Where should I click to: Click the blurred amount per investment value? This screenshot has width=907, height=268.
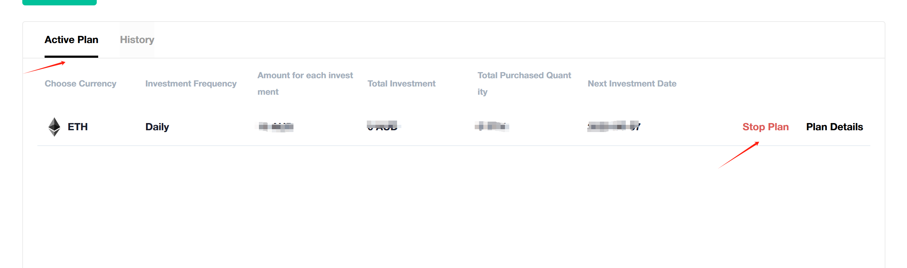pyautogui.click(x=275, y=127)
